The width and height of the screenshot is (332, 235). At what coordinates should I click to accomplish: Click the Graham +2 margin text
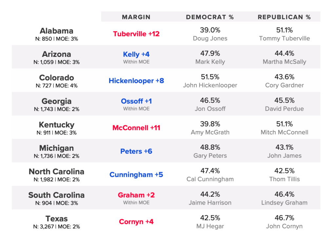136,195
